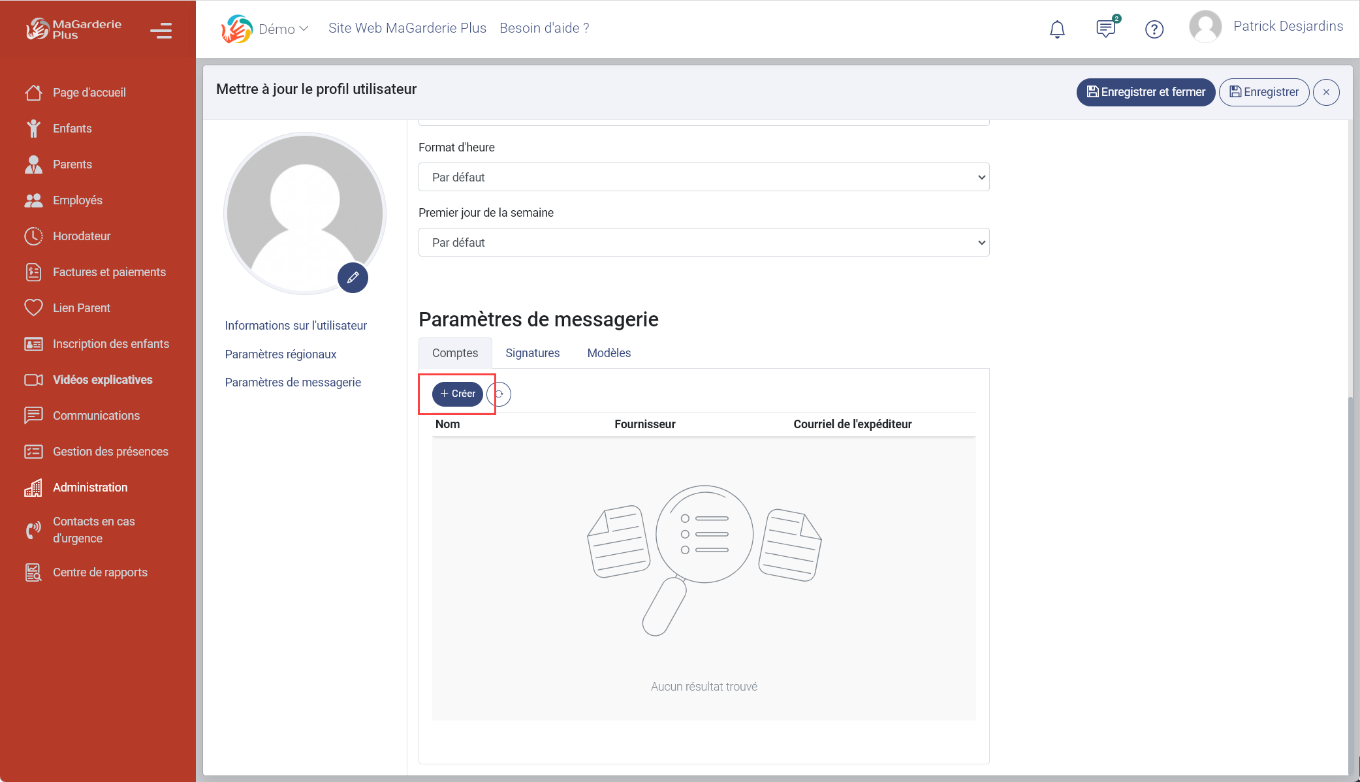Open Paramètres régionaux link

click(281, 354)
